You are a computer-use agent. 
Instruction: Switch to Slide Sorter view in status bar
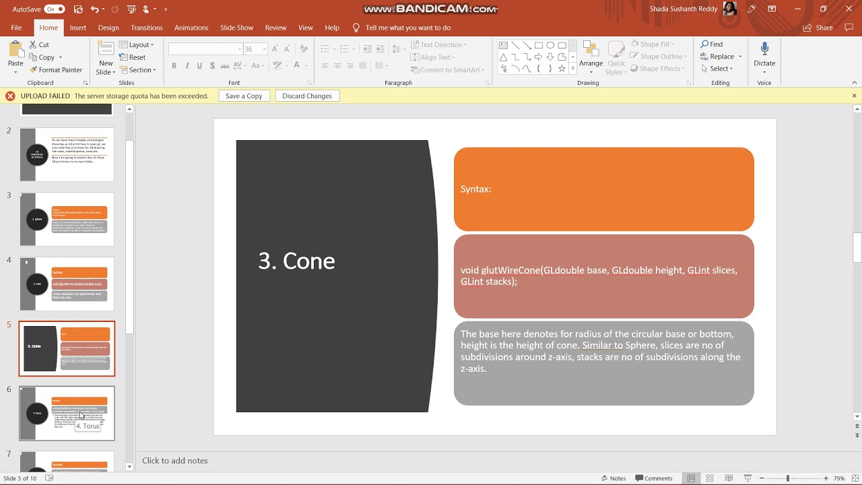pos(710,478)
